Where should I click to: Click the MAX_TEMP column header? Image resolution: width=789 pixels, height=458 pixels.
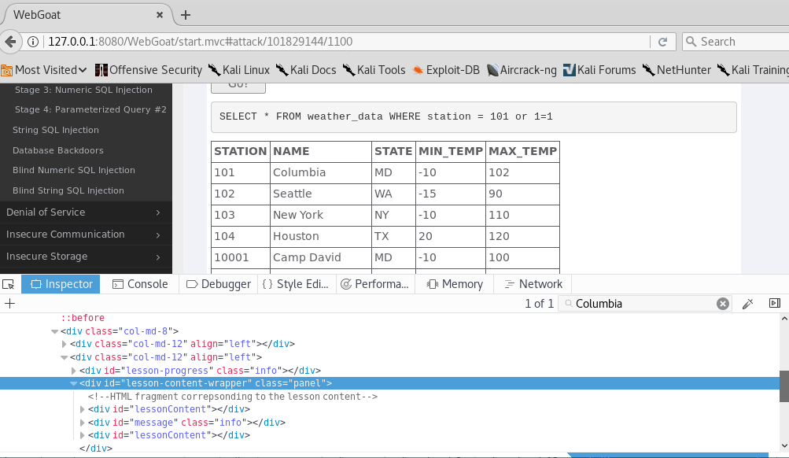[522, 152]
